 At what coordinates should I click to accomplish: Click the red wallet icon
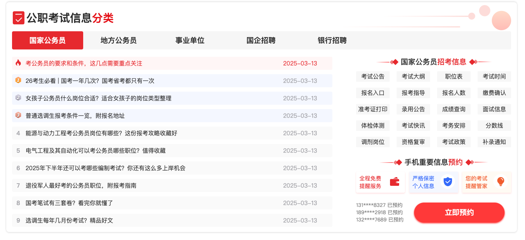pyautogui.click(x=394, y=182)
